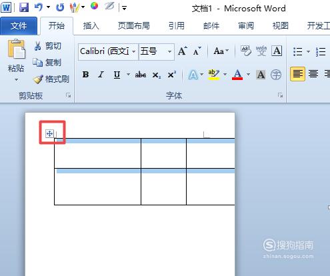Open the font size dropdown arrow

click(170, 51)
